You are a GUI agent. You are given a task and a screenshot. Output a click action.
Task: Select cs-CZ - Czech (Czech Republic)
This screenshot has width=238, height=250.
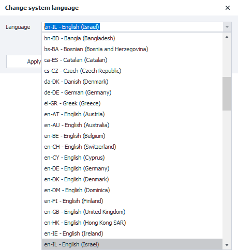tap(132, 71)
